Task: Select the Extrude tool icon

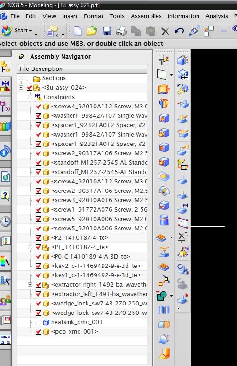Action: pyautogui.click(x=164, y=90)
